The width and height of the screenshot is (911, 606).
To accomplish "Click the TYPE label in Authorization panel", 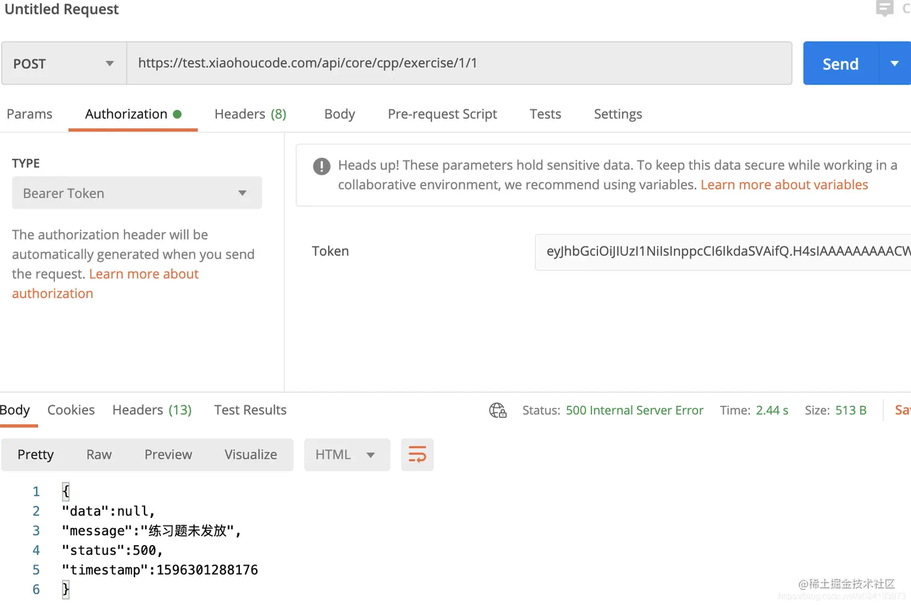I will pyautogui.click(x=26, y=163).
